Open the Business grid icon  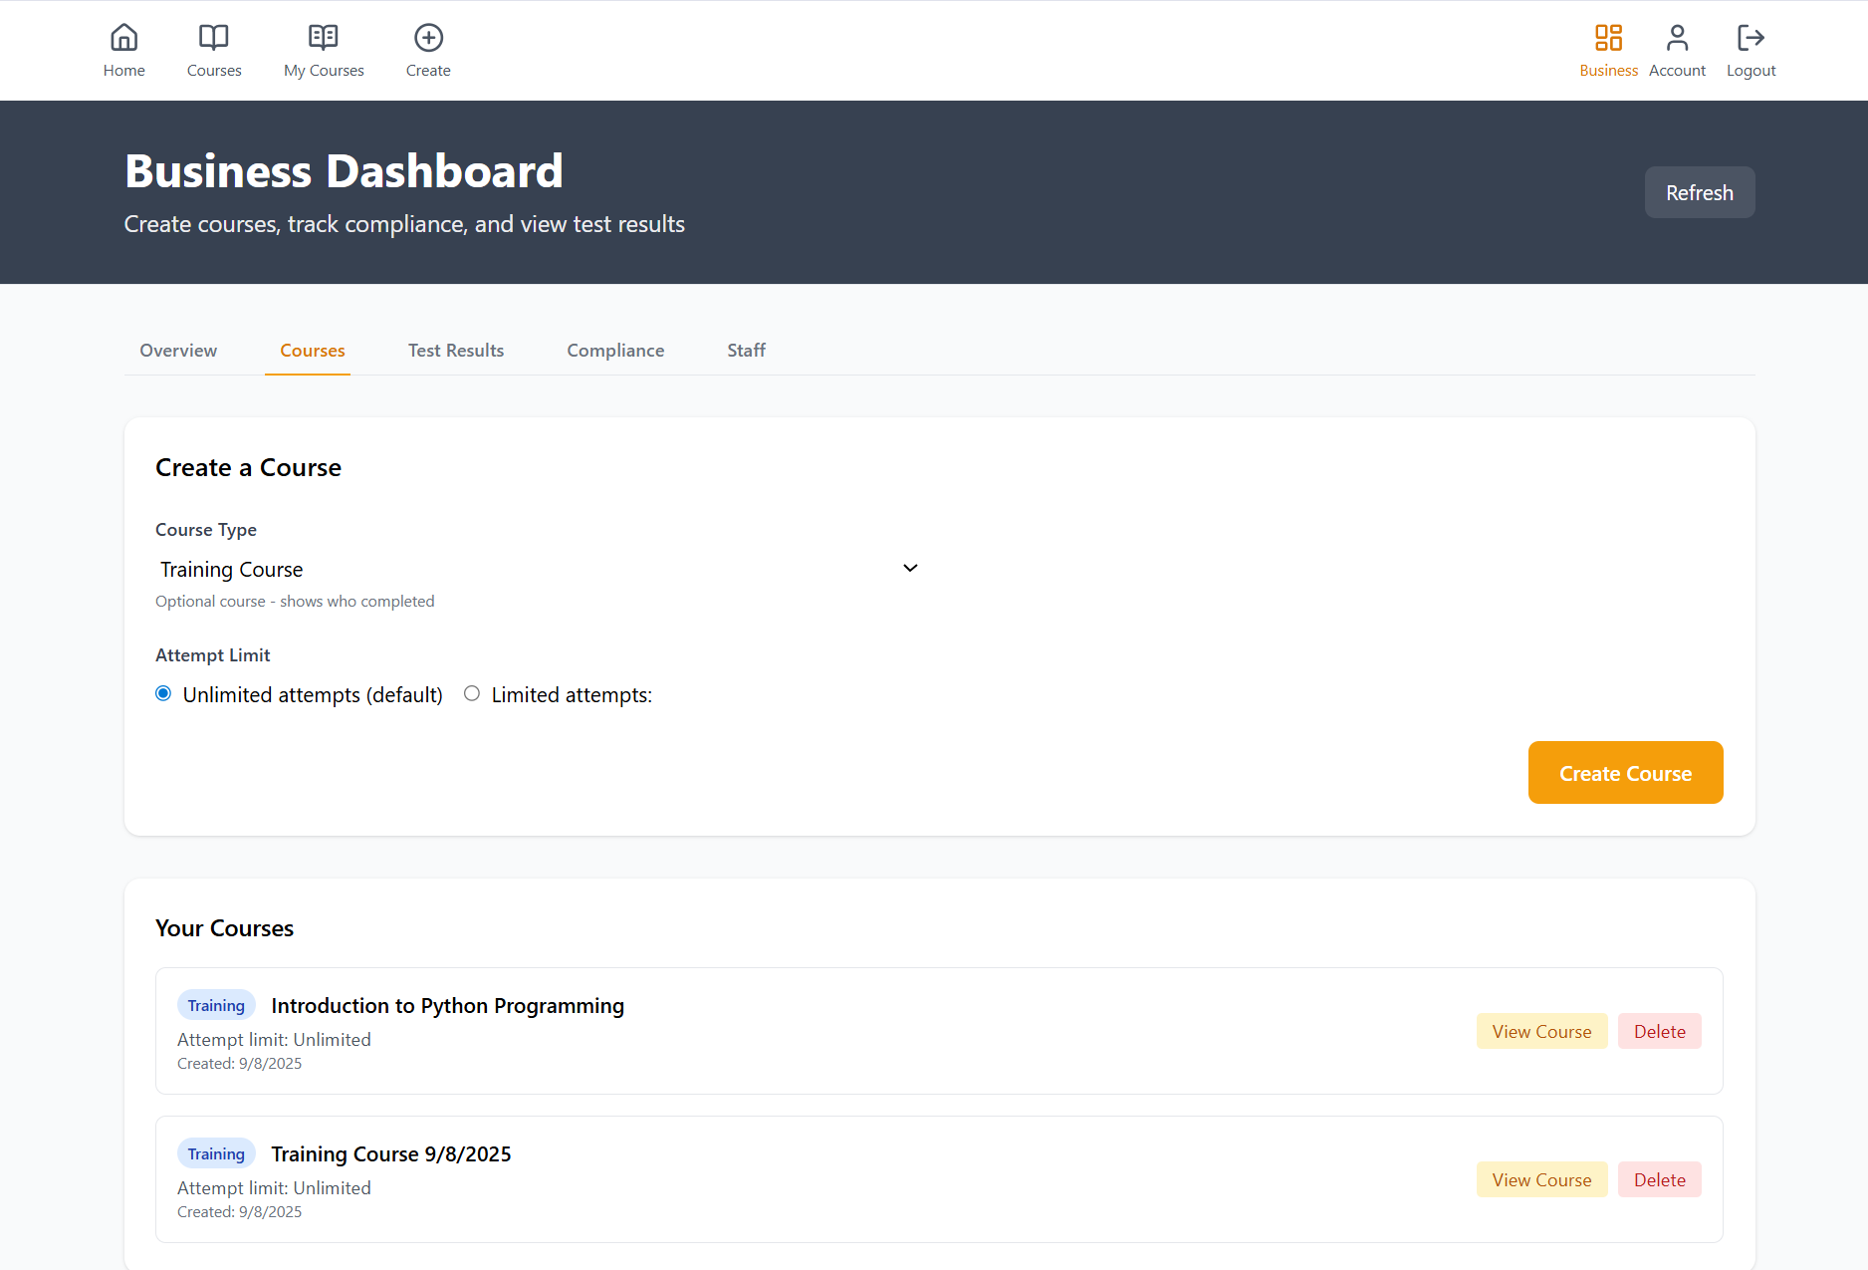(1608, 38)
